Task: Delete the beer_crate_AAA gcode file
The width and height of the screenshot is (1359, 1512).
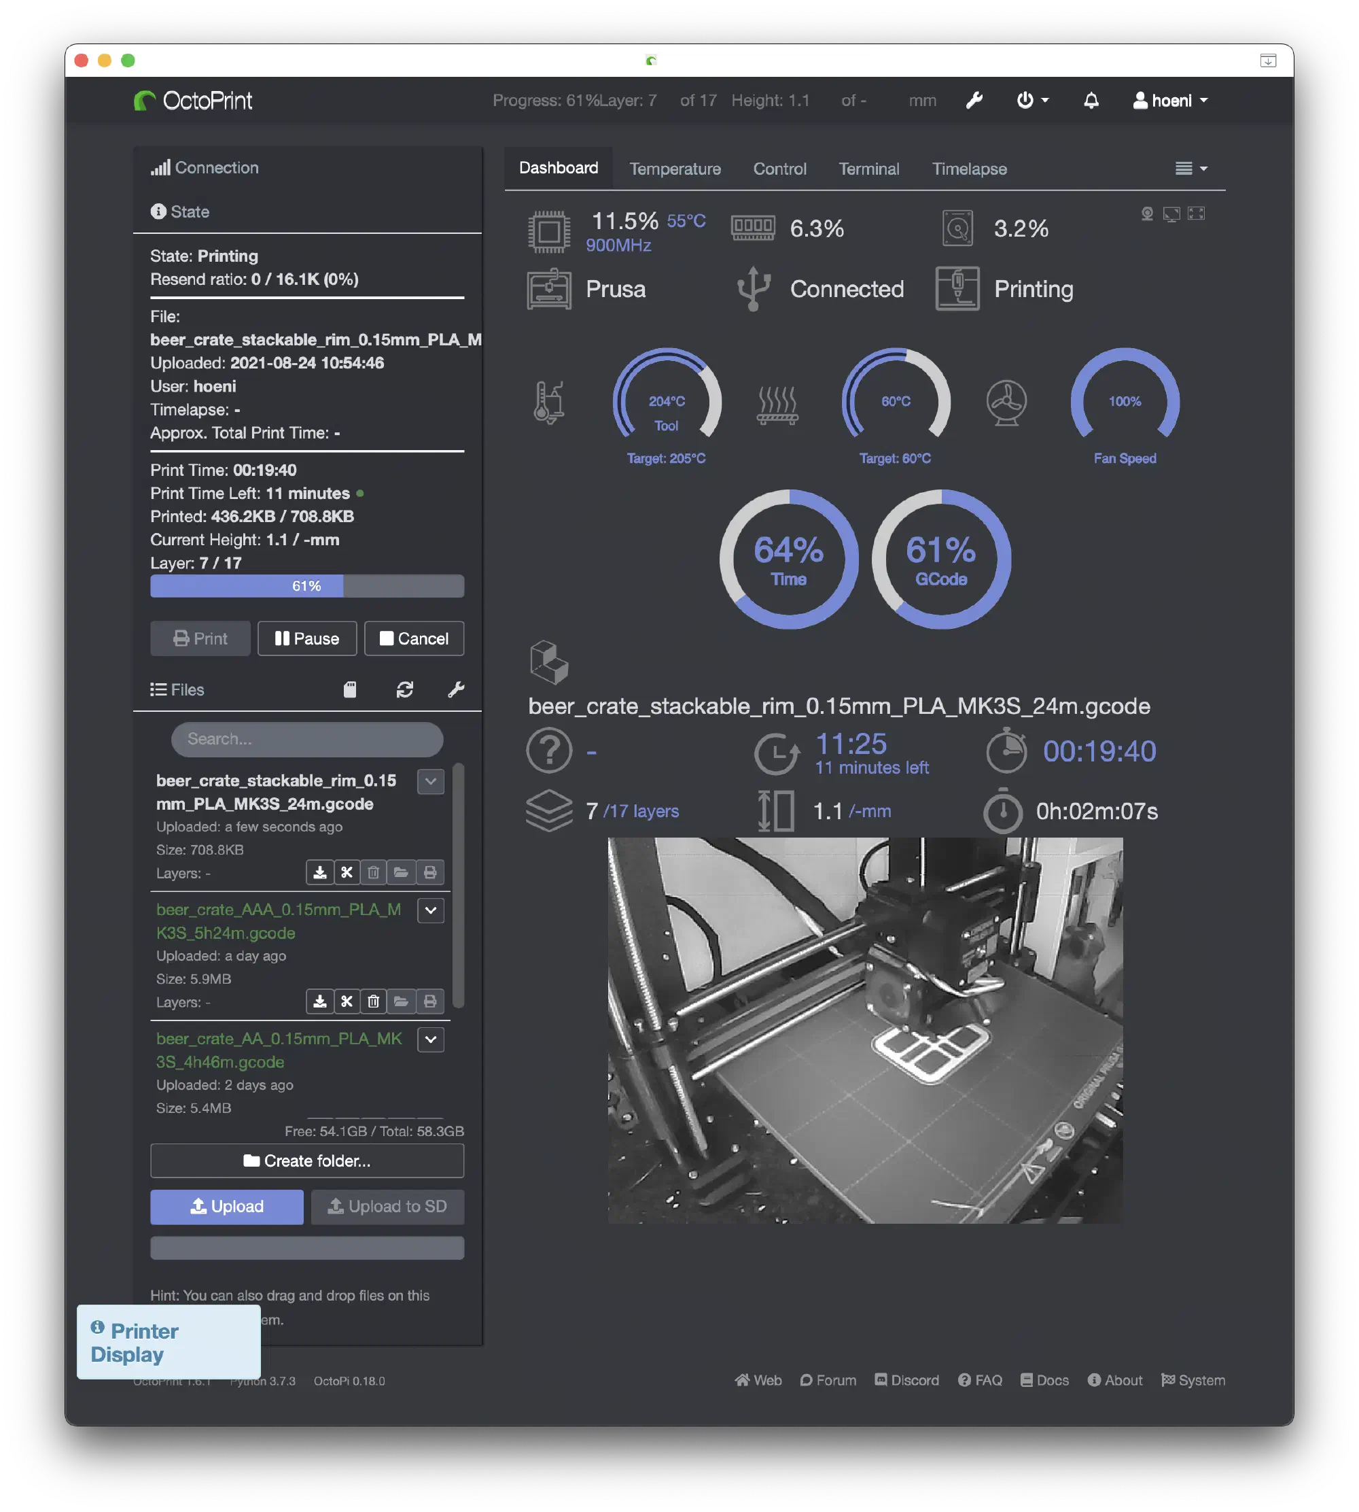Action: [373, 1001]
